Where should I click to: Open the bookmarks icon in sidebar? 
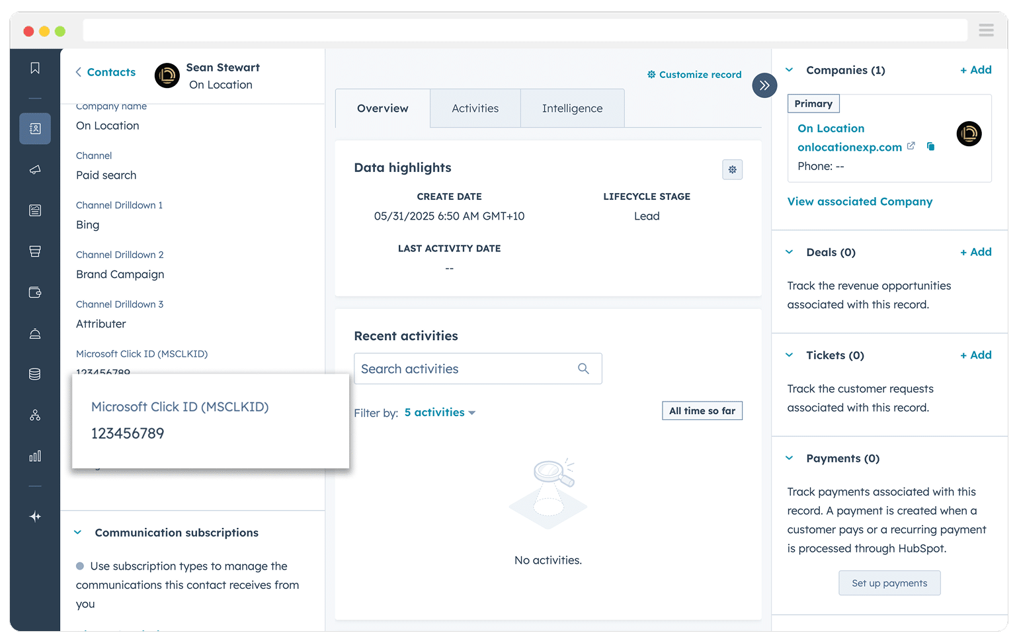(35, 68)
